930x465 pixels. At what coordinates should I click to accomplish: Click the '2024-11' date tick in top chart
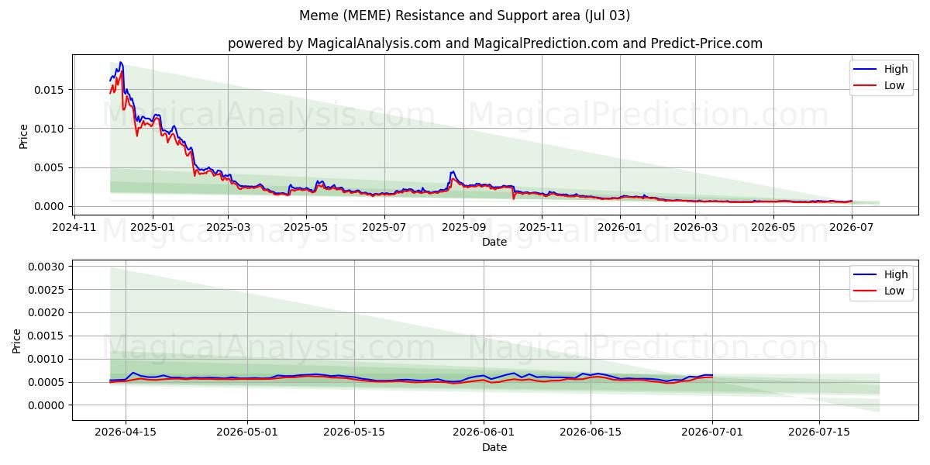click(74, 227)
